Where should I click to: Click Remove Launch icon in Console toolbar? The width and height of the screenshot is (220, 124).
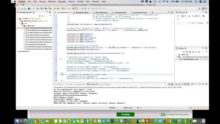click(x=169, y=84)
